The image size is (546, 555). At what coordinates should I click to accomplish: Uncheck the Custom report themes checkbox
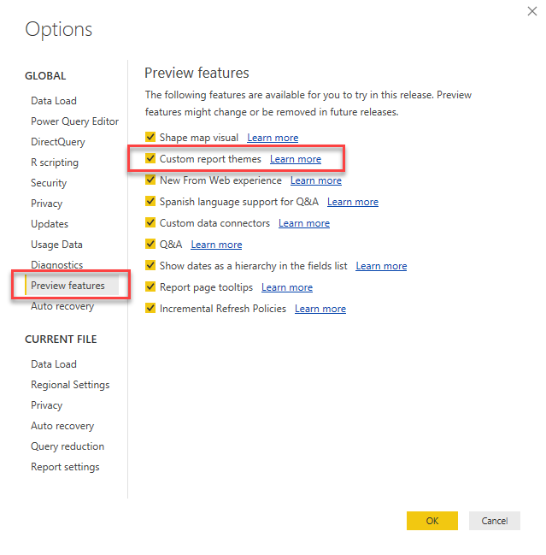click(150, 159)
